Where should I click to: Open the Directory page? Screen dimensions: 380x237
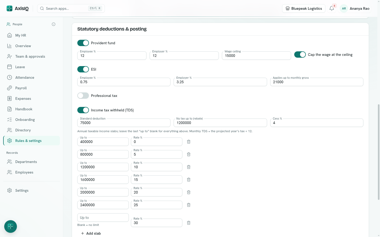pos(31,130)
